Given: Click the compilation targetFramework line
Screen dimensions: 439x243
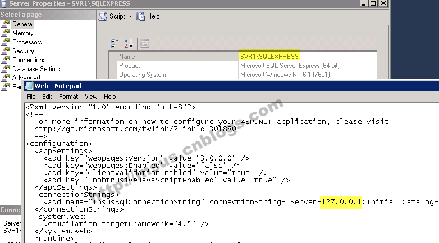Looking at the screenshot, I should 126,224.
